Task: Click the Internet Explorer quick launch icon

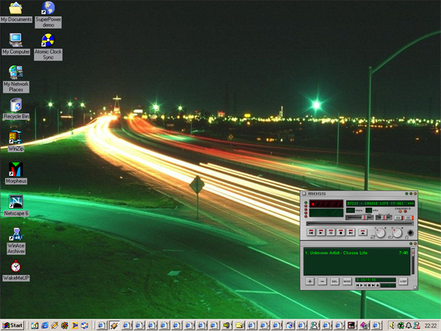Action: pos(45,325)
